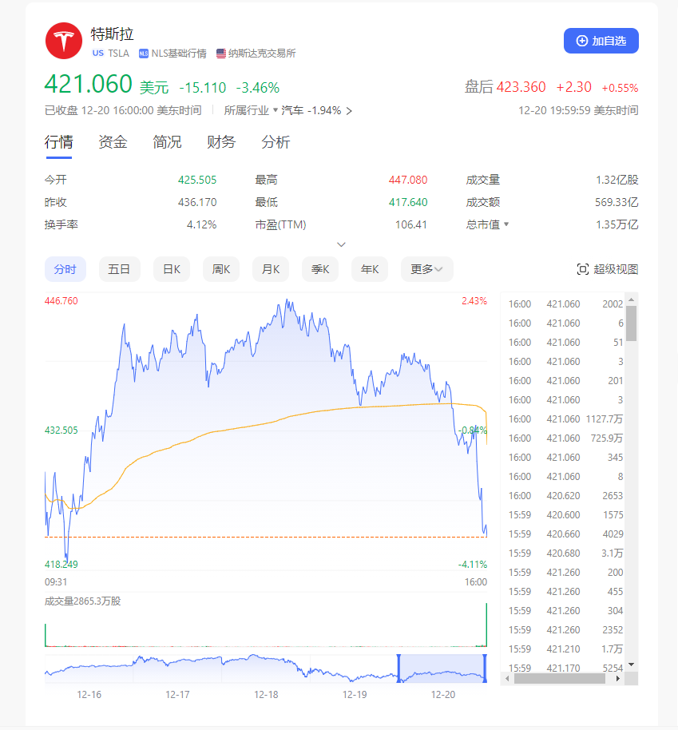Image resolution: width=678 pixels, height=730 pixels.
Task: Switch to the 财务 tab
Action: [x=221, y=142]
